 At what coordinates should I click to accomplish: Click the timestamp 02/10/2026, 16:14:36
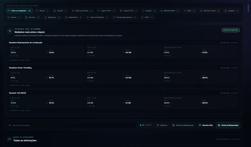pos(229,93)
